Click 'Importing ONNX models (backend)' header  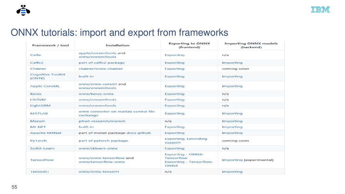pyautogui.click(x=251, y=45)
